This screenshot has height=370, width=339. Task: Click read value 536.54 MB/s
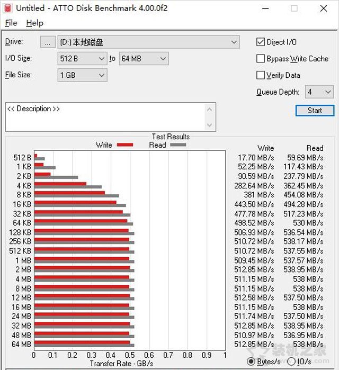(x=304, y=232)
